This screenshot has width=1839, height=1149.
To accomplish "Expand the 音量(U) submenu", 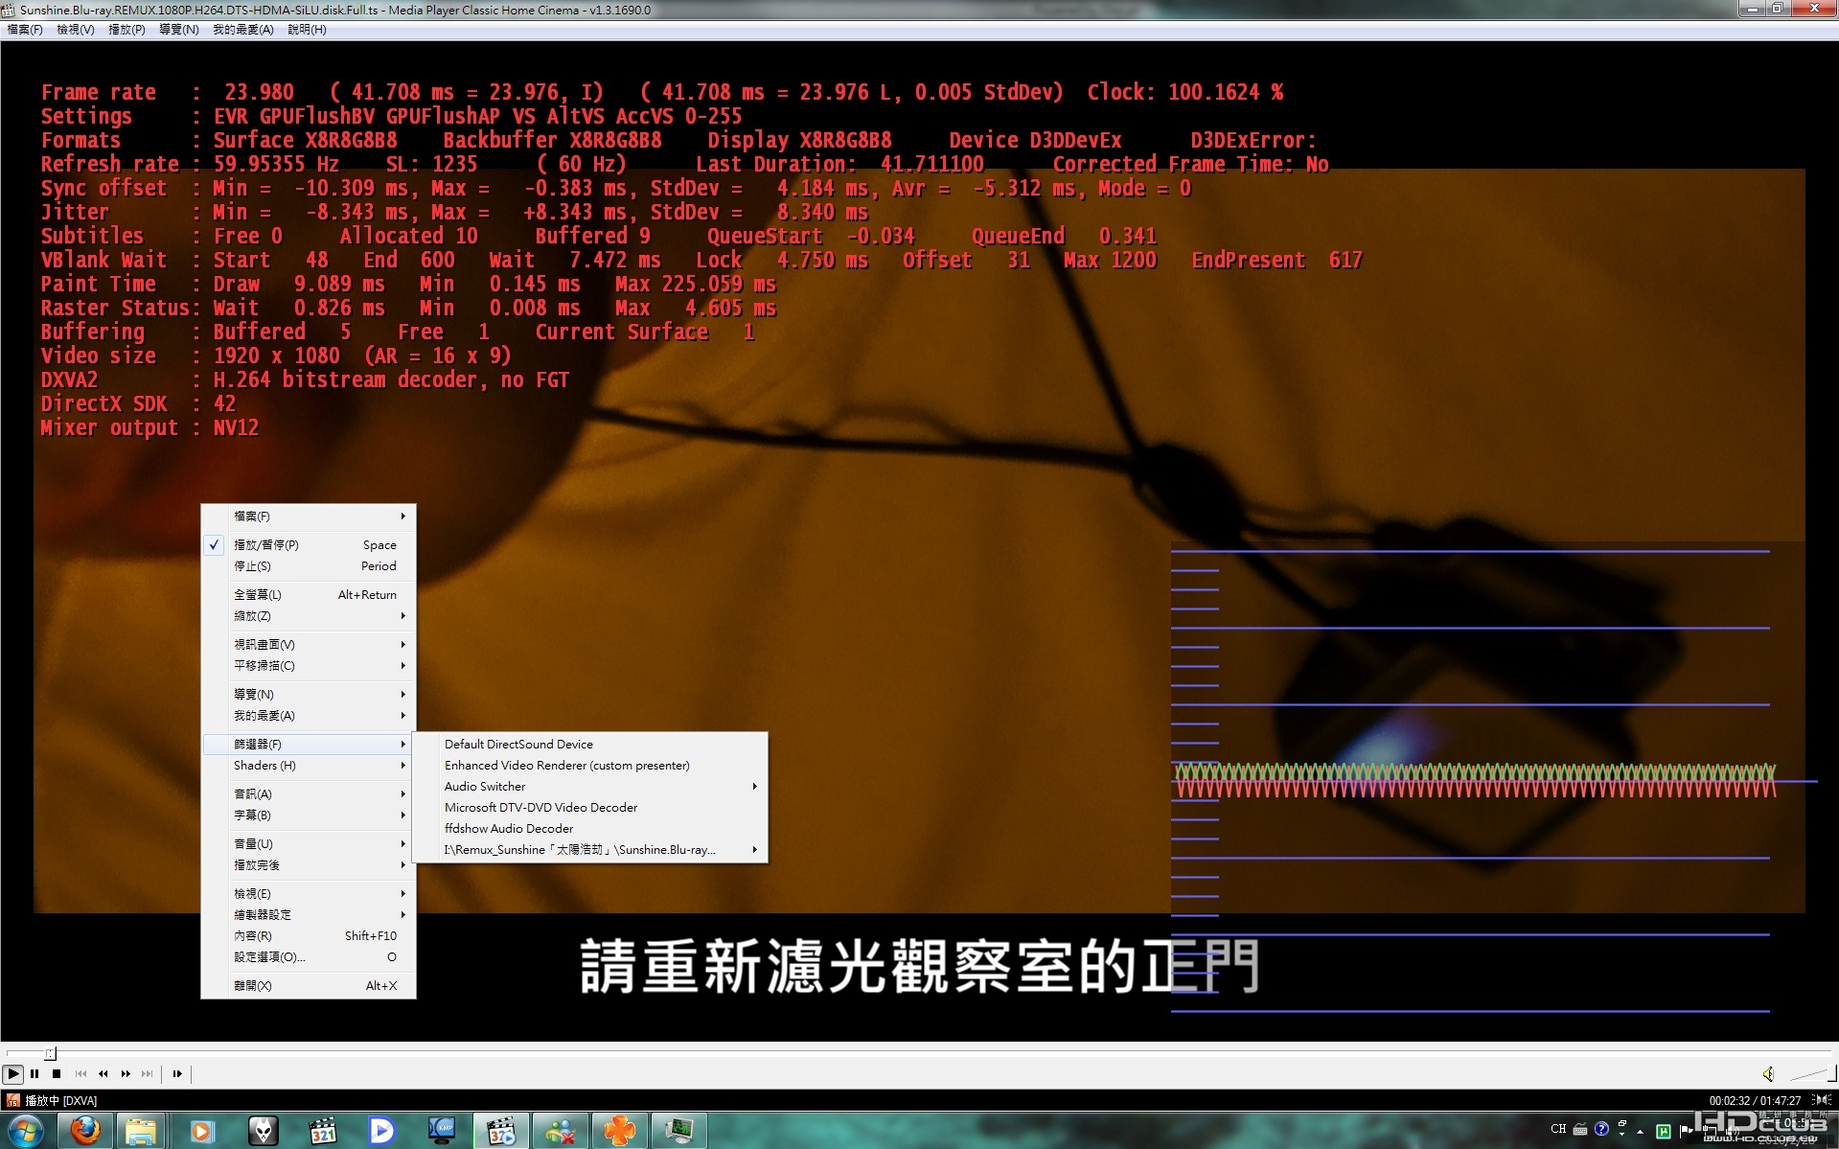I will (x=309, y=843).
